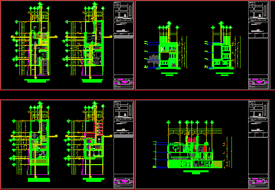The image size is (275, 190).
Task: Select the site location map in top-left sheet title block
Action: [124, 10]
